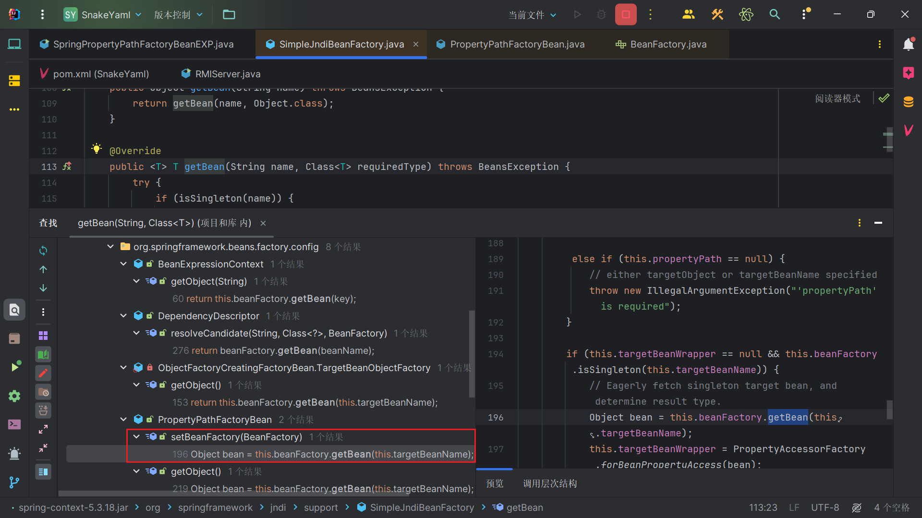Click the springframework breadcrumb

pos(215,507)
